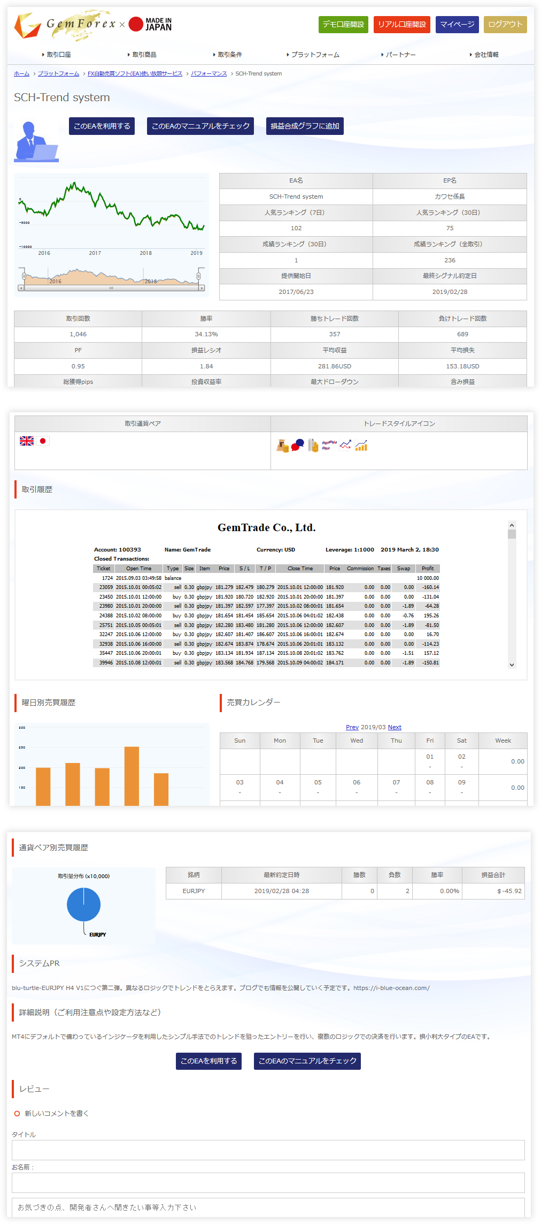Click the カワセ係長 EP name cell
This screenshot has width=541, height=1224.
[x=450, y=197]
